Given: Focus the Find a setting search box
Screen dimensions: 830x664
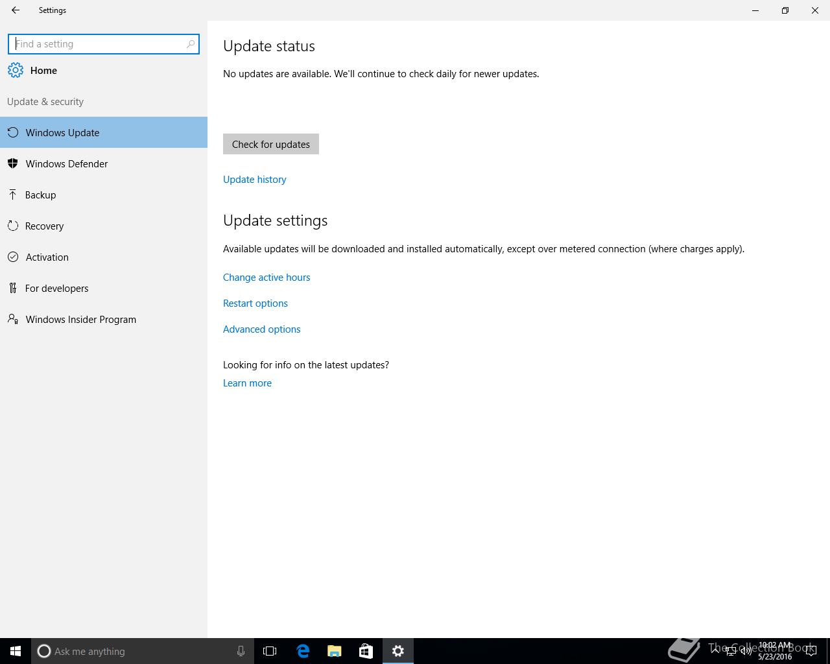Looking at the screenshot, I should (104, 44).
